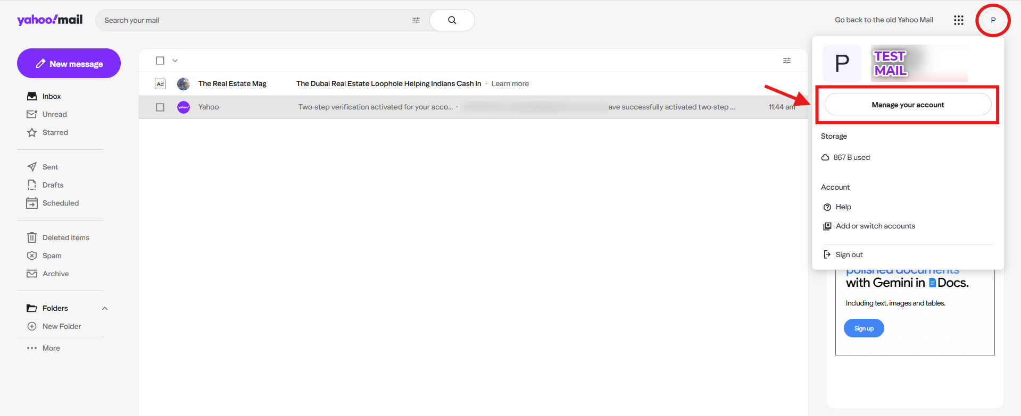Open the select-all dropdown arrow
Screen dimensions: 1021x416
pyautogui.click(x=175, y=61)
